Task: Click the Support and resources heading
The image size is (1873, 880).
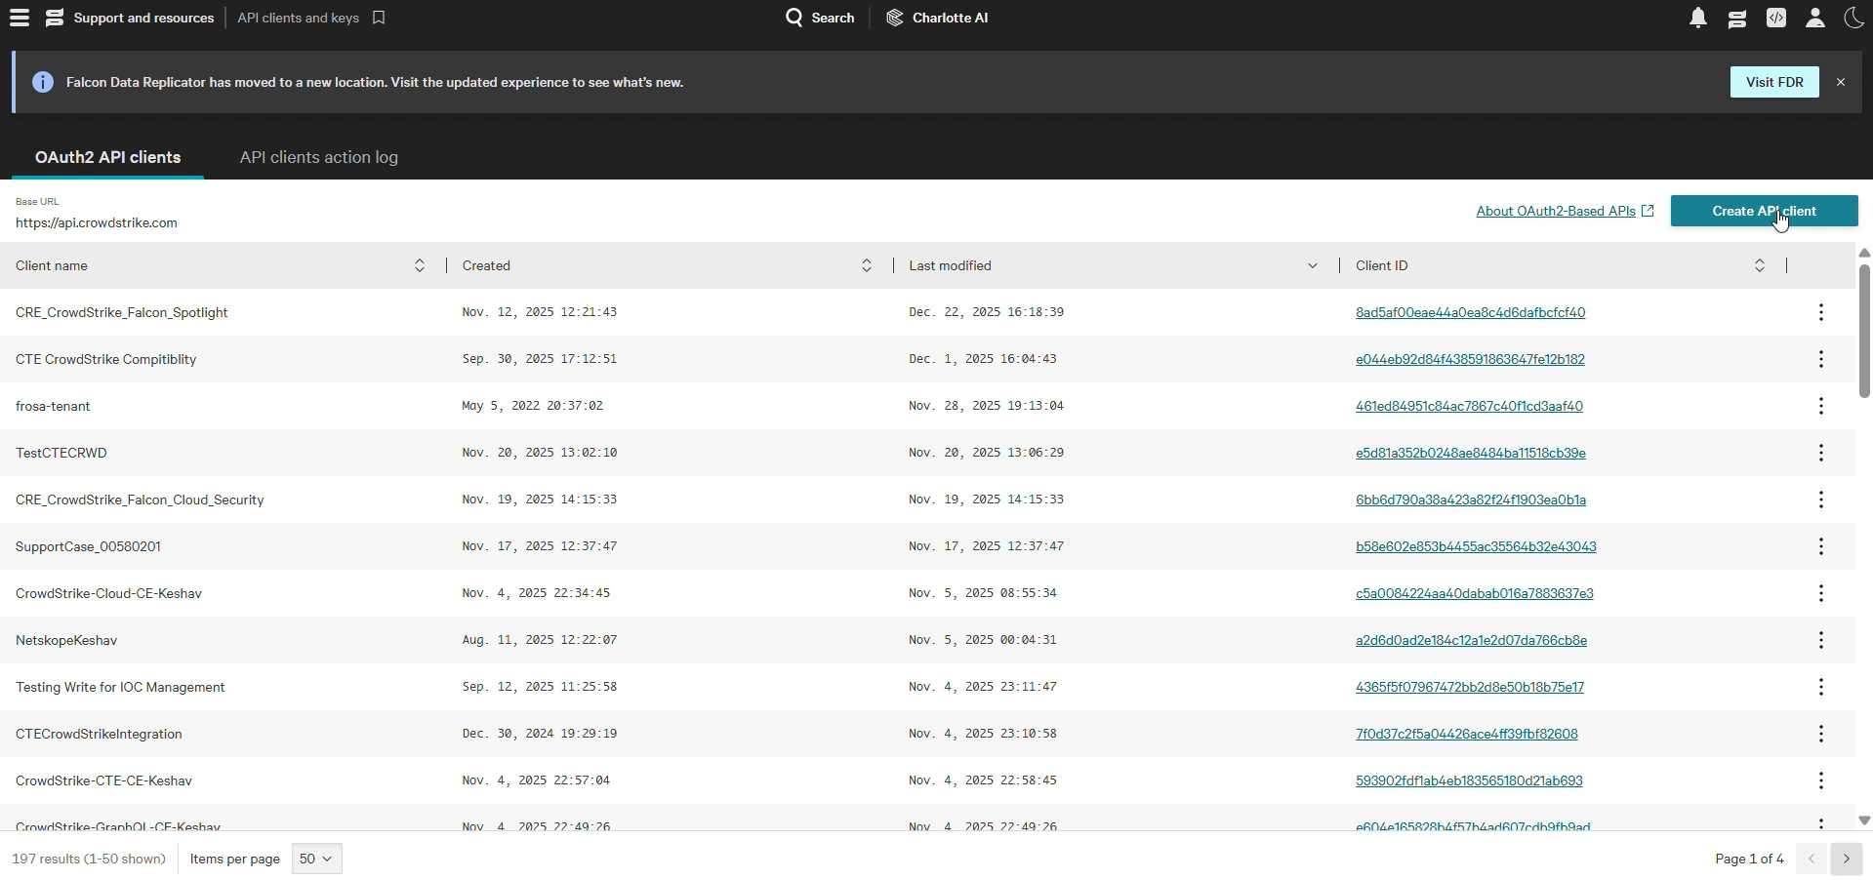Action: pyautogui.click(x=143, y=18)
